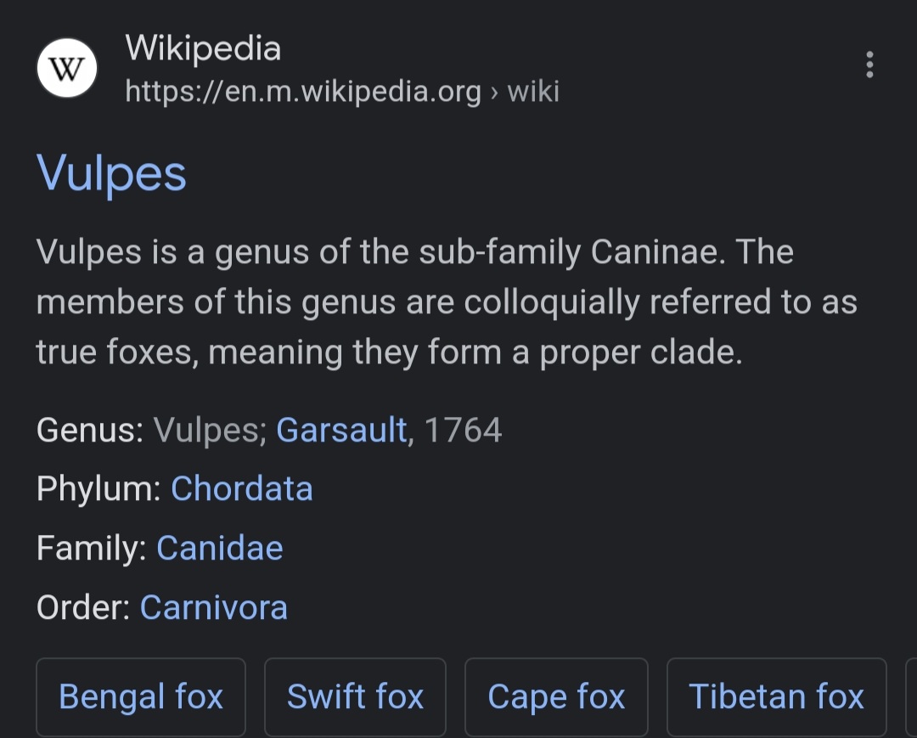Open the Vulpes result title
917x738 pixels.
111,174
